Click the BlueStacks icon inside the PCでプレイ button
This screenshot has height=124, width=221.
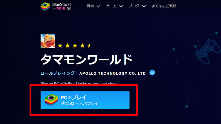(51, 100)
